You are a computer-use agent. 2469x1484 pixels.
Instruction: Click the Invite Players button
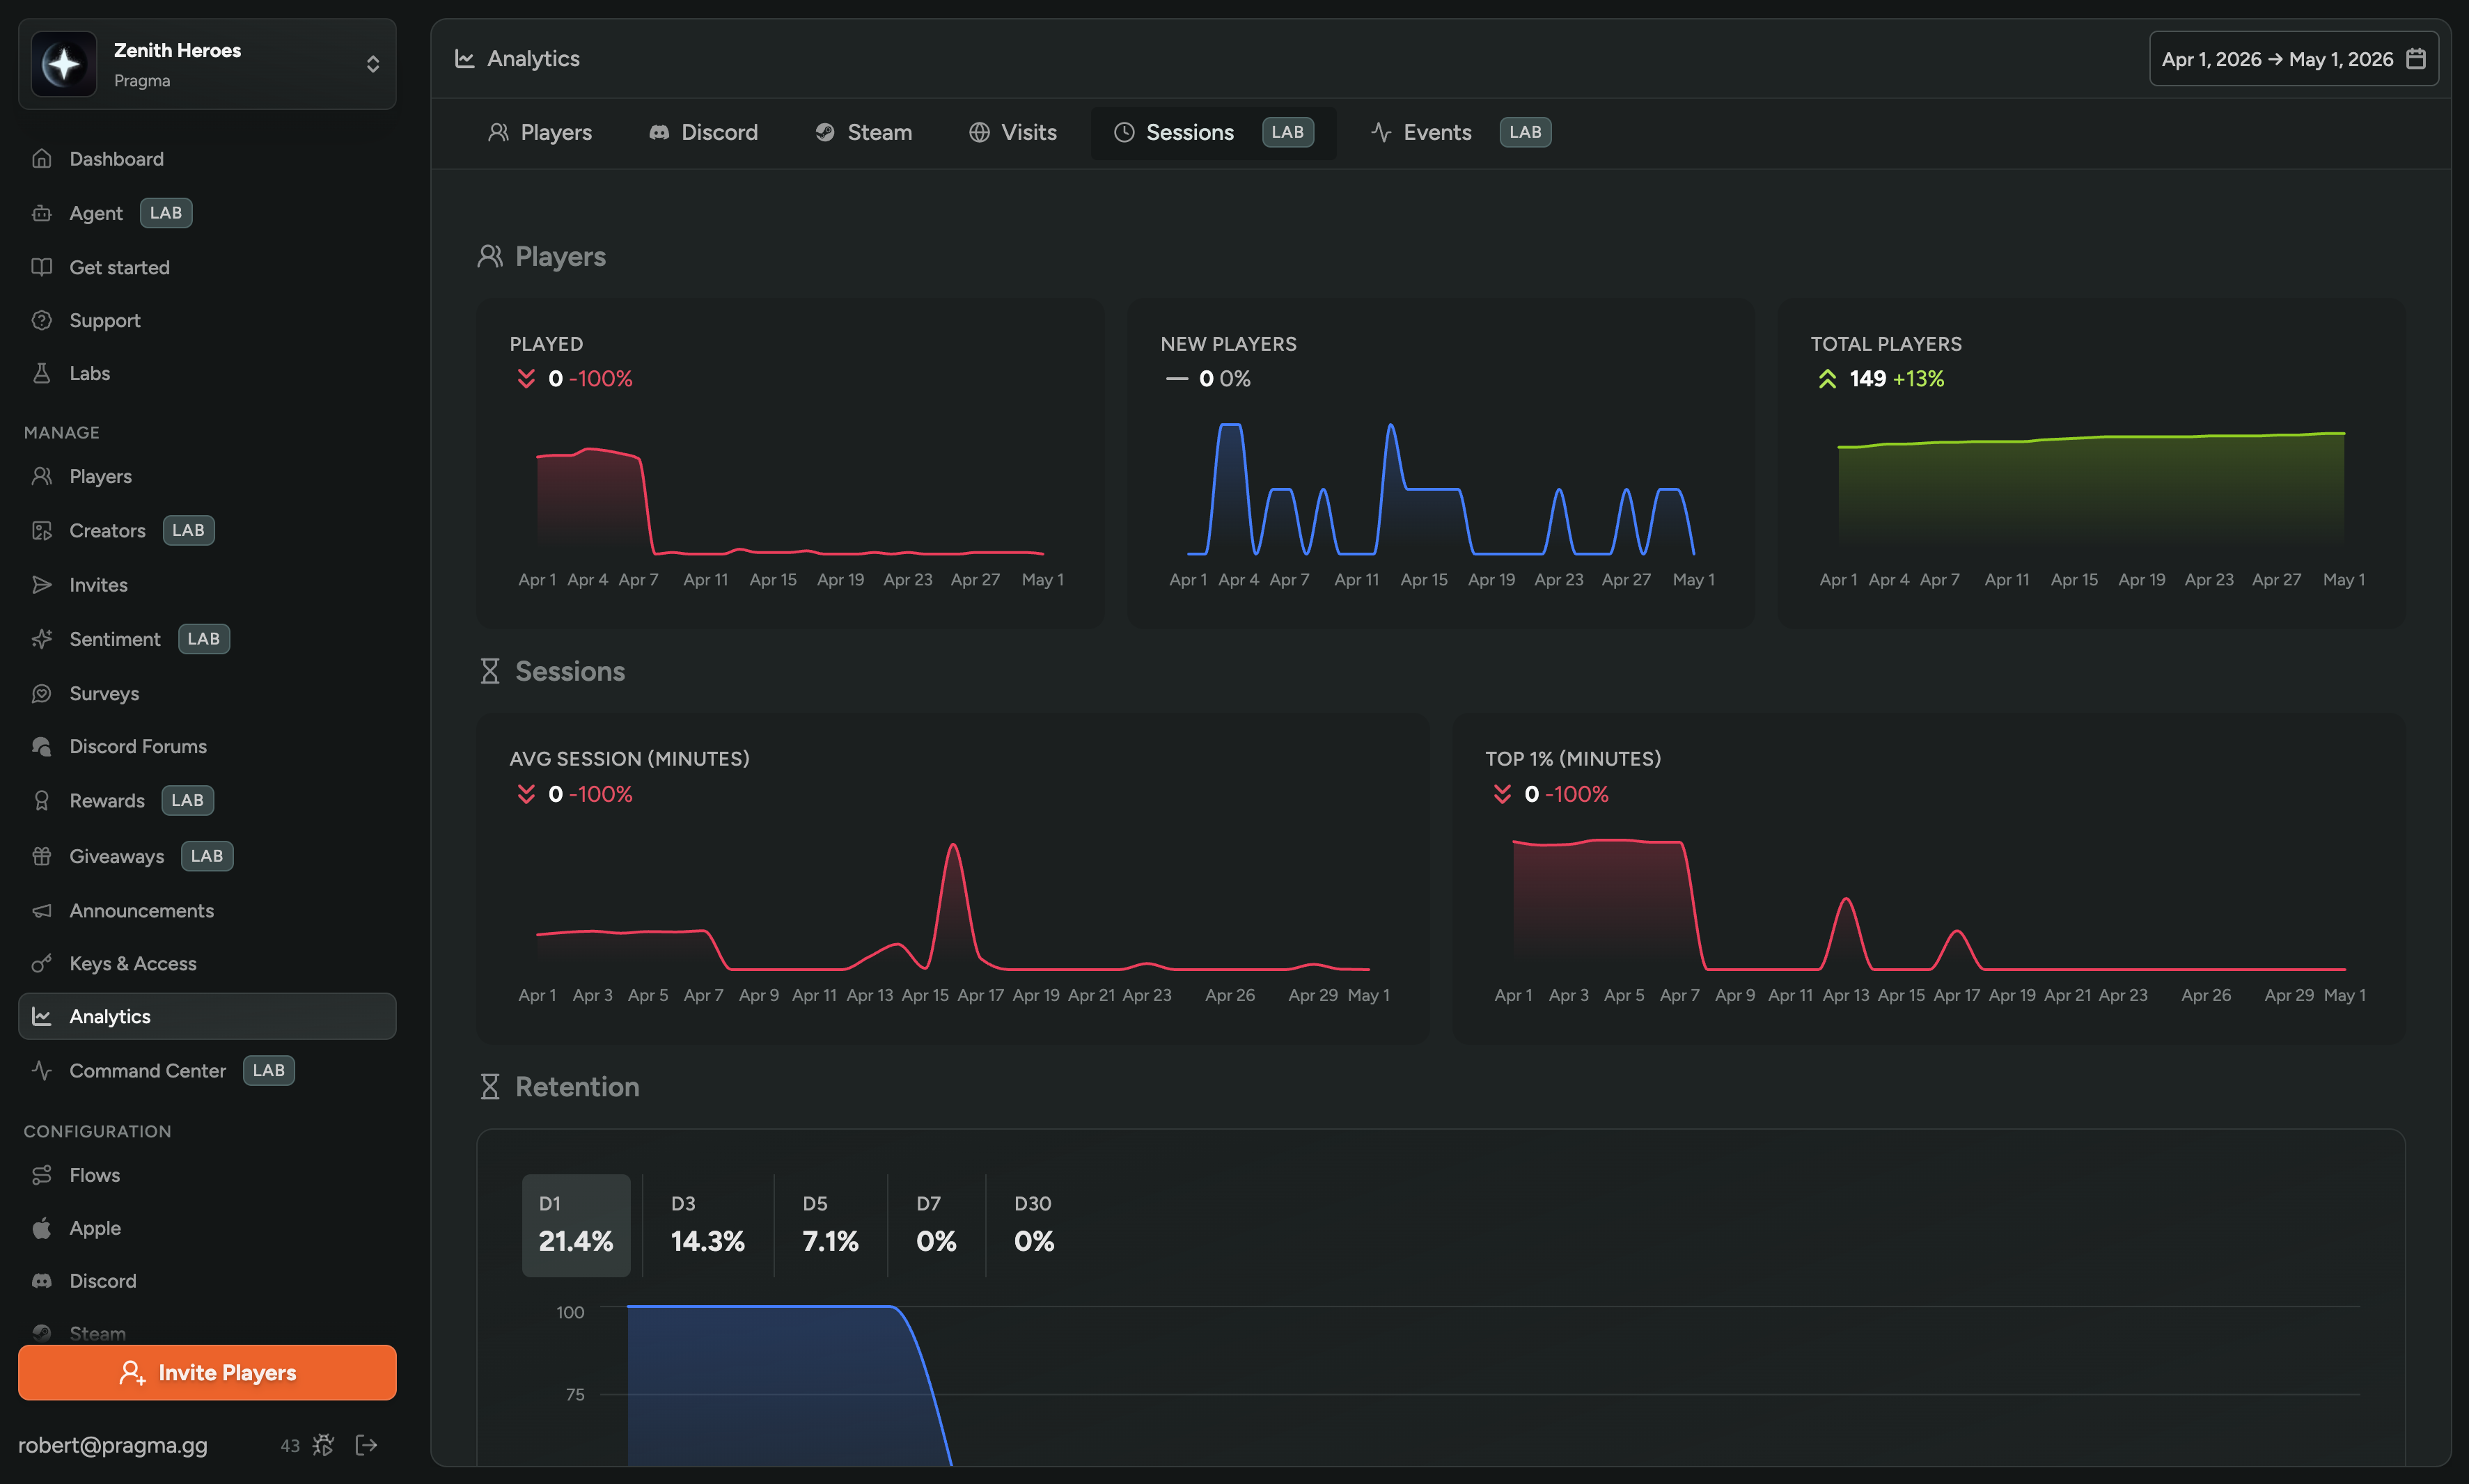[207, 1372]
